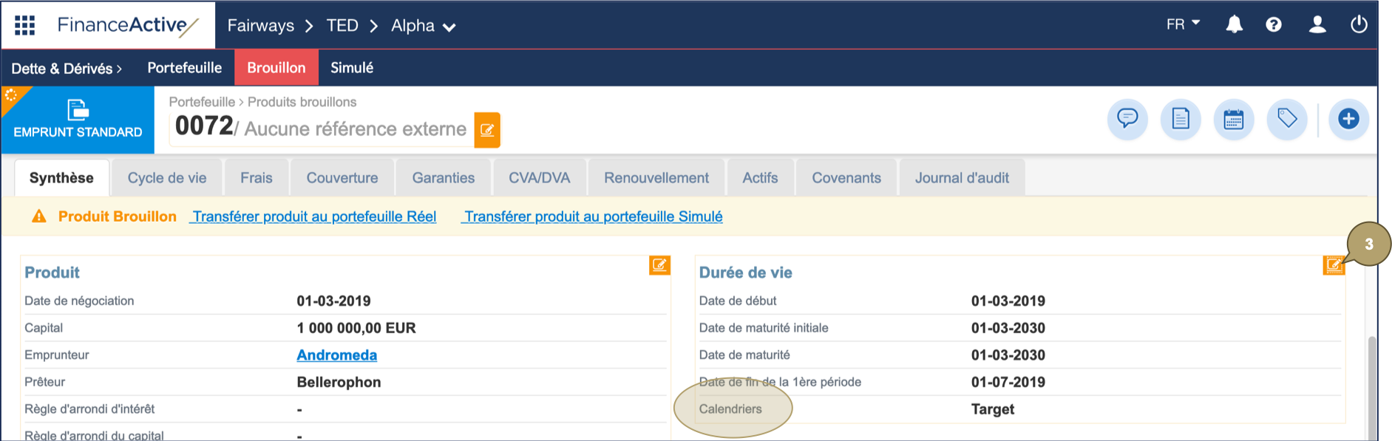Open the apps grid menu
The width and height of the screenshot is (1392, 441).
25,25
